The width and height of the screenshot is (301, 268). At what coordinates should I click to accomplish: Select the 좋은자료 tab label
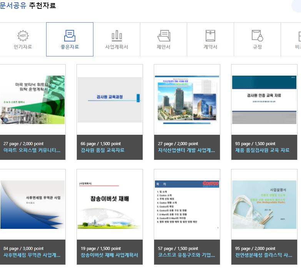coord(70,47)
